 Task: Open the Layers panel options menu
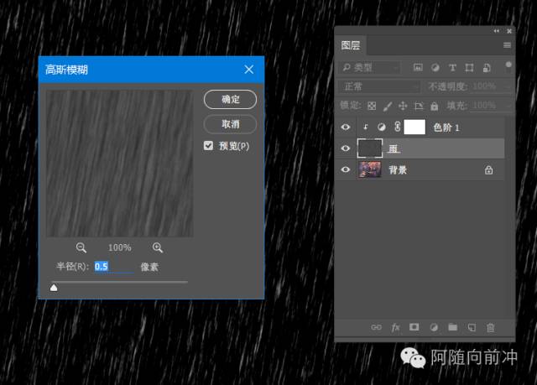507,44
